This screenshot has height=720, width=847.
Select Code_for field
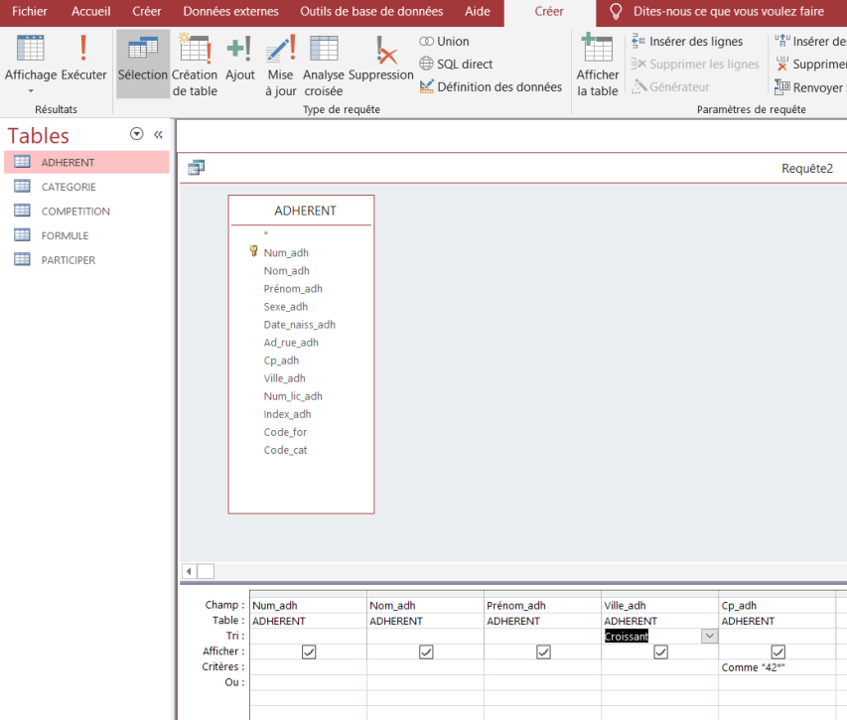[285, 432]
